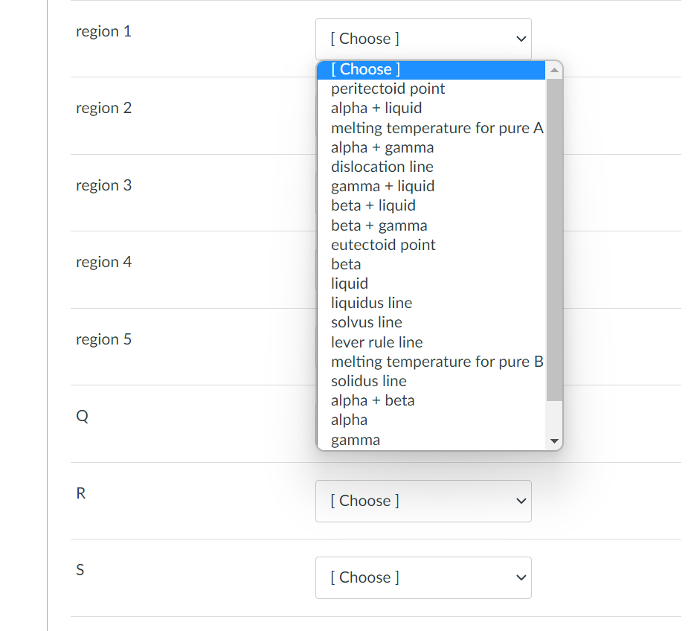Click the 'region 1' label text
691x631 pixels.
point(103,32)
